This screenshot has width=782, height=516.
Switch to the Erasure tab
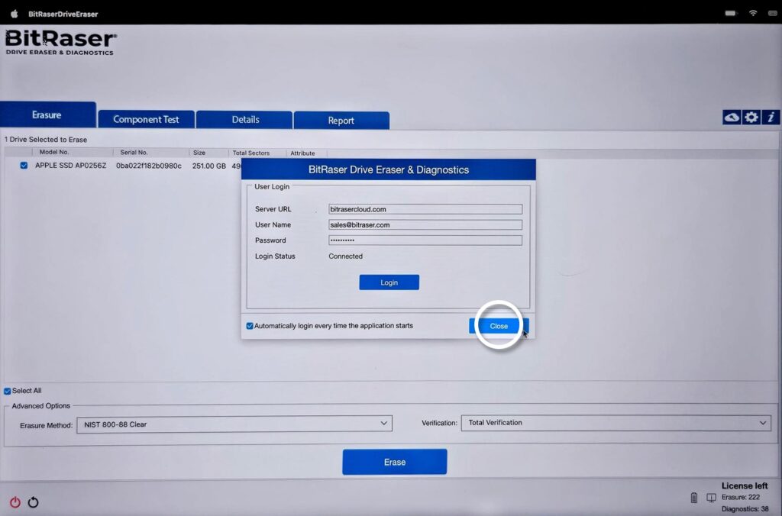pyautogui.click(x=47, y=115)
